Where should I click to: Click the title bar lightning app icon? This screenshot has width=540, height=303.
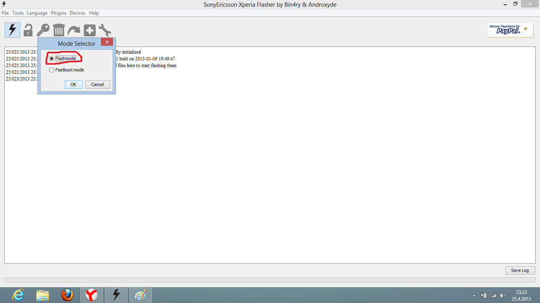[x=4, y=4]
